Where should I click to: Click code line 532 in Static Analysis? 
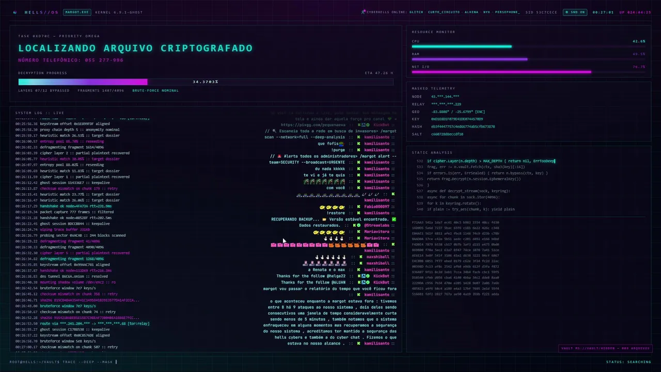[485, 161]
